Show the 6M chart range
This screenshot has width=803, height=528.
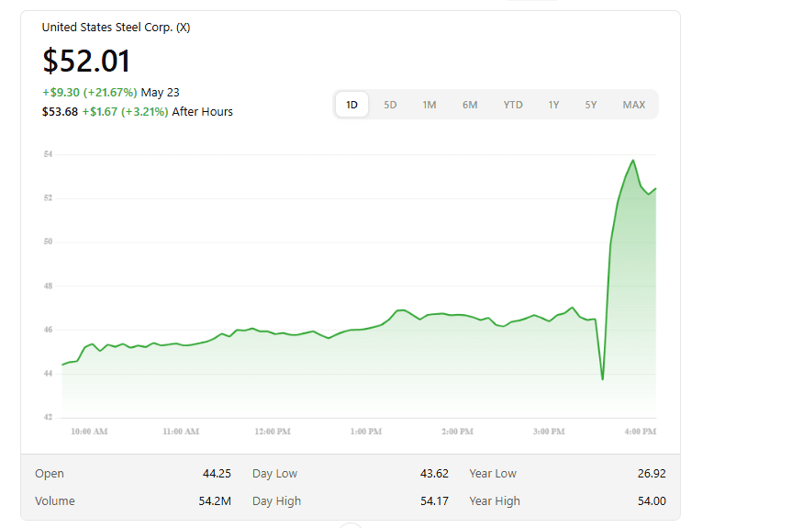(x=470, y=105)
